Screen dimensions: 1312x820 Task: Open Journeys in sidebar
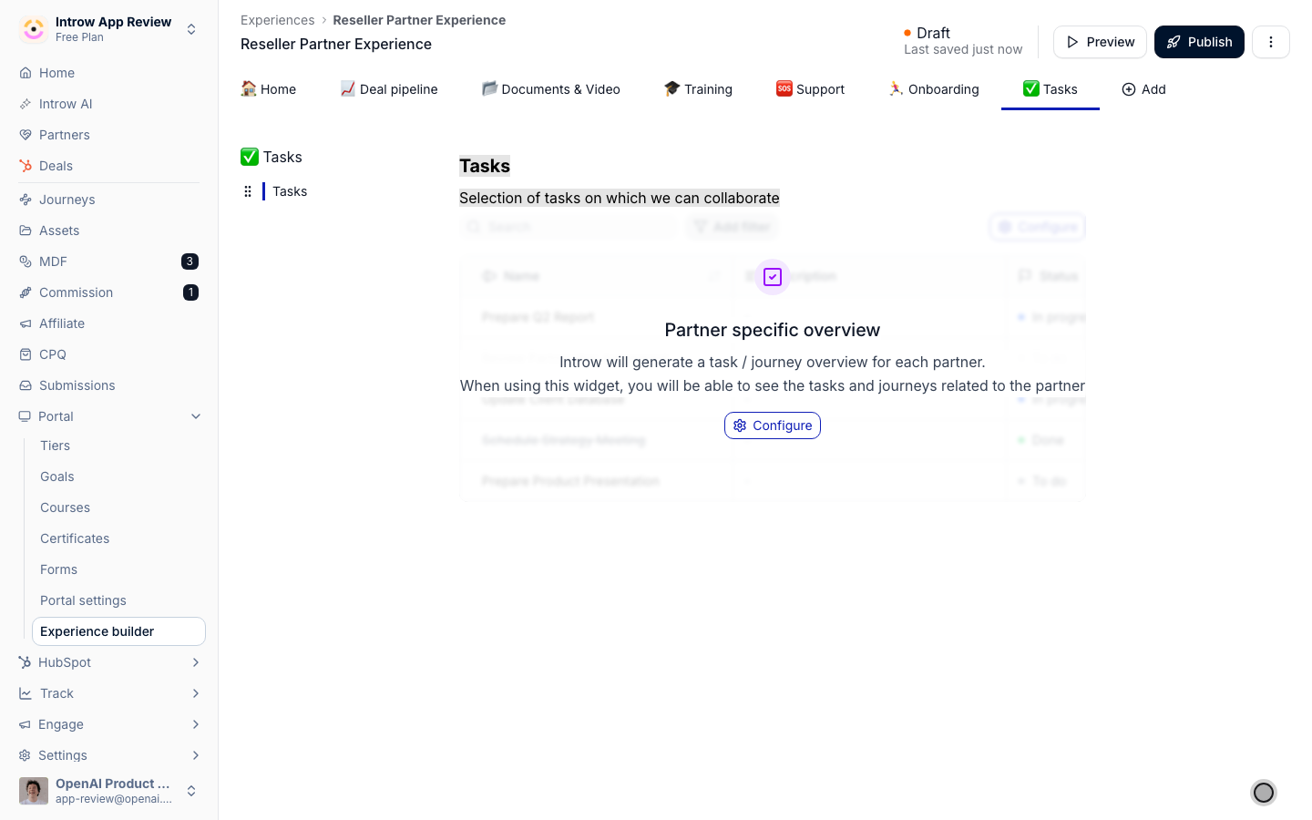pos(109,200)
